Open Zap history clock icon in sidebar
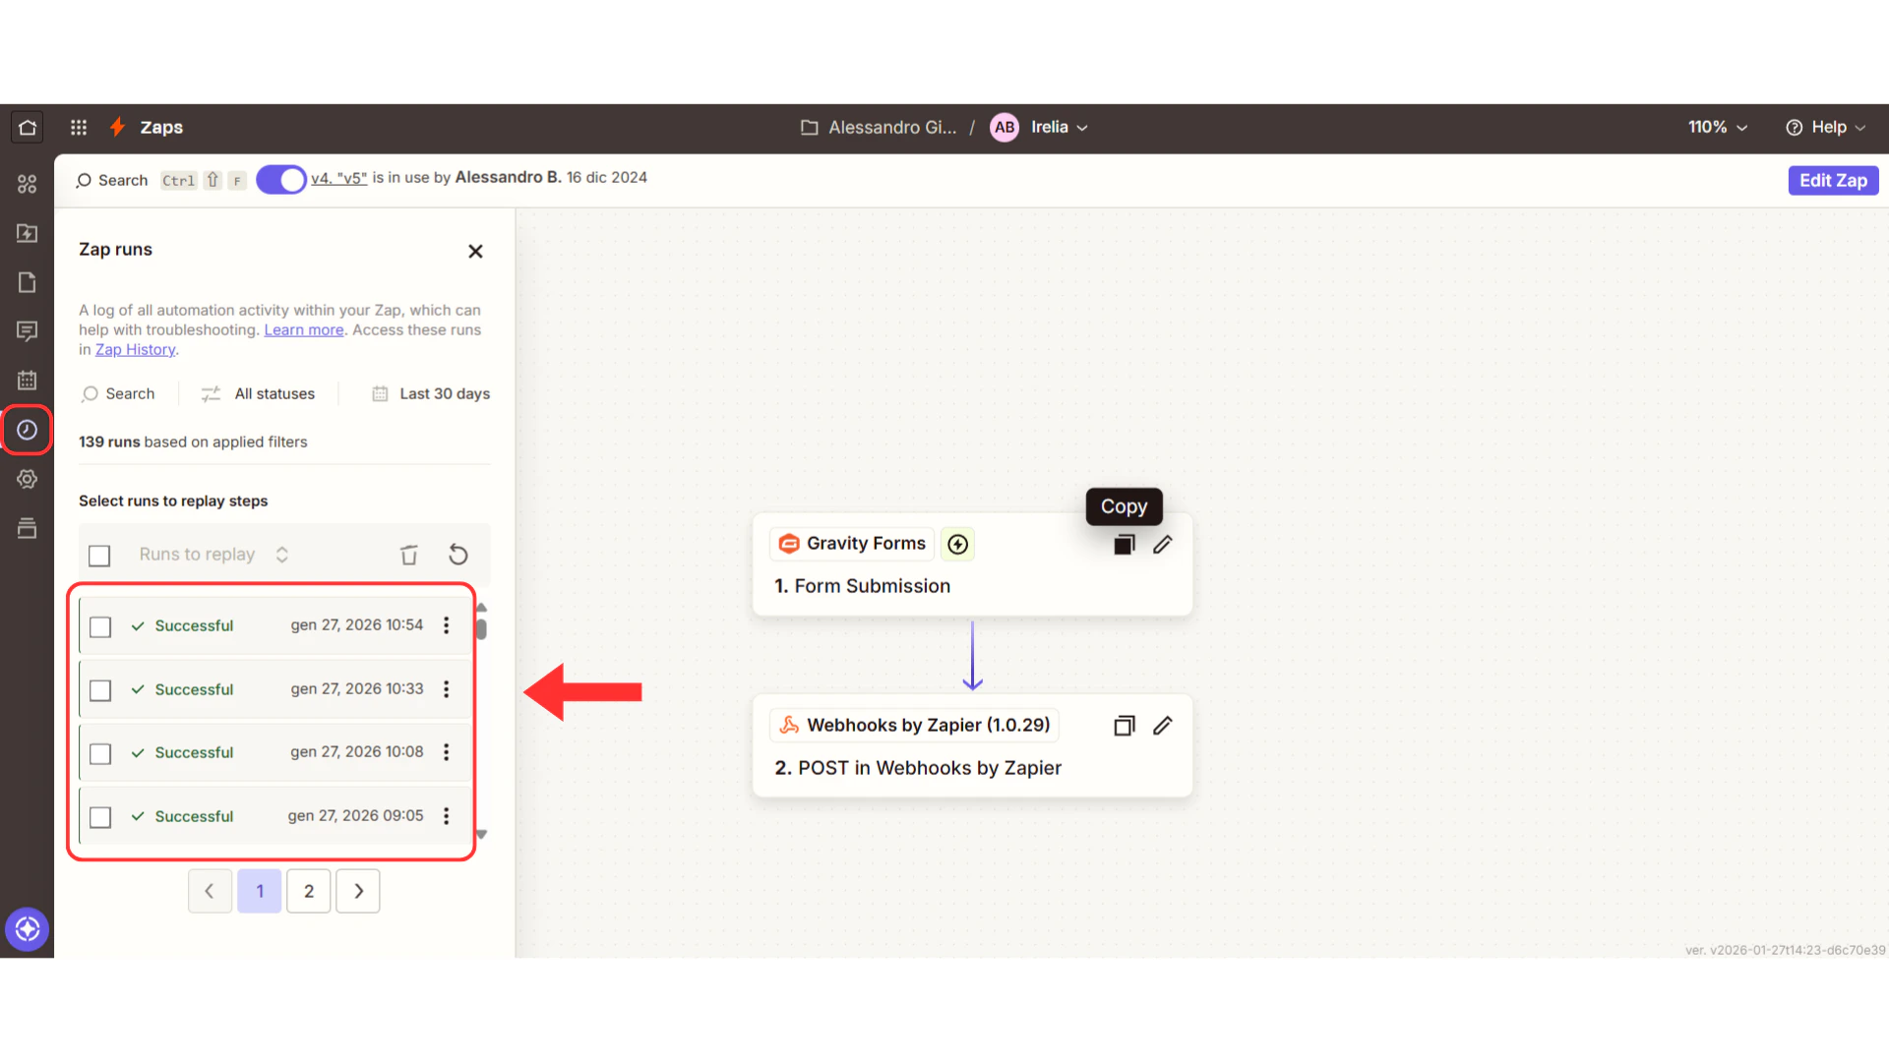The image size is (1889, 1062). [27, 430]
